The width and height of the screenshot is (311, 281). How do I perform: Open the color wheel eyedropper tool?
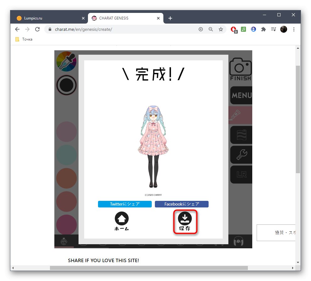pyautogui.click(x=67, y=61)
